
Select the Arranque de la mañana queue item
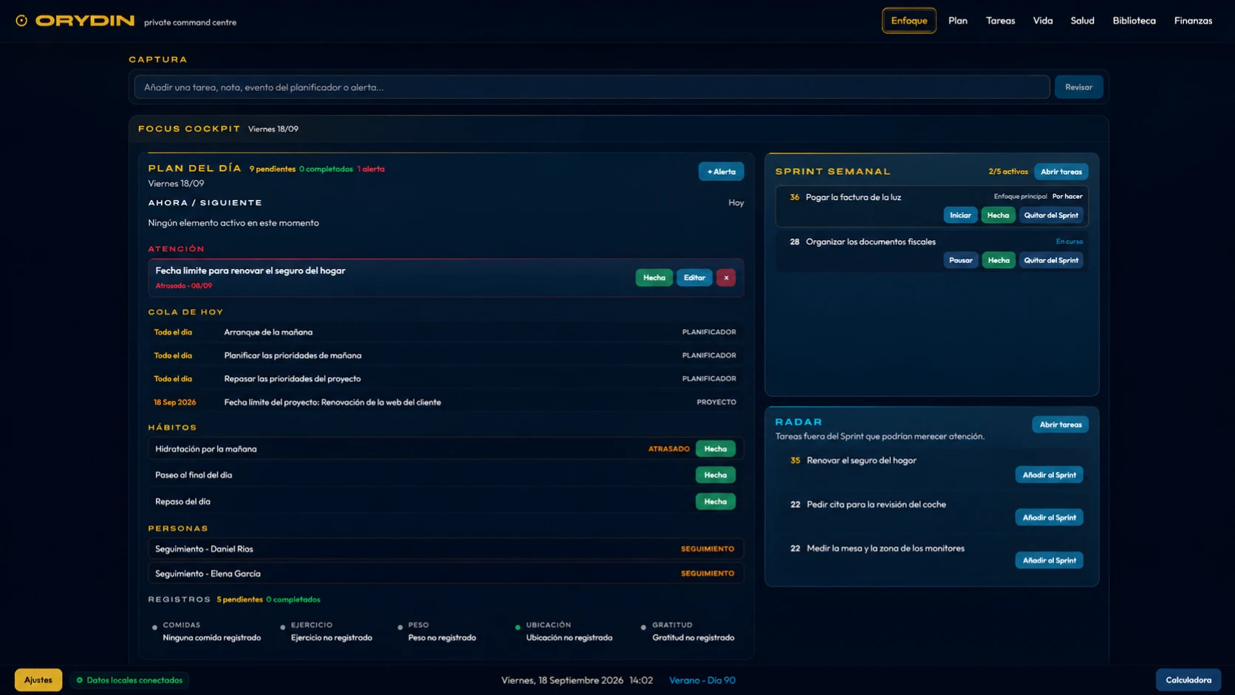coord(445,332)
